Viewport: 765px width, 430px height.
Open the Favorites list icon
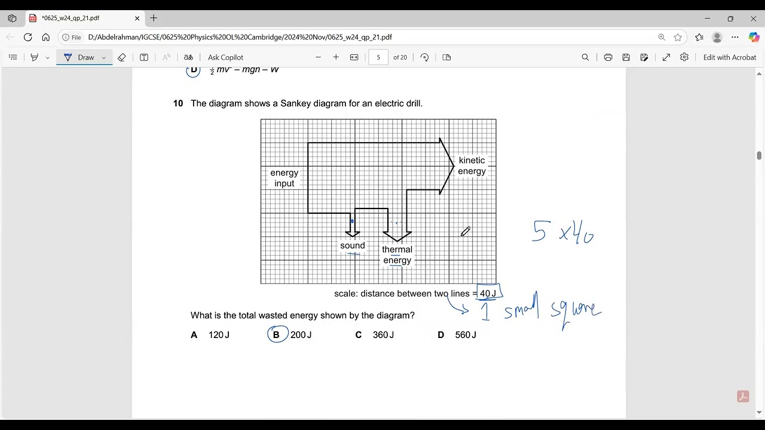point(699,37)
